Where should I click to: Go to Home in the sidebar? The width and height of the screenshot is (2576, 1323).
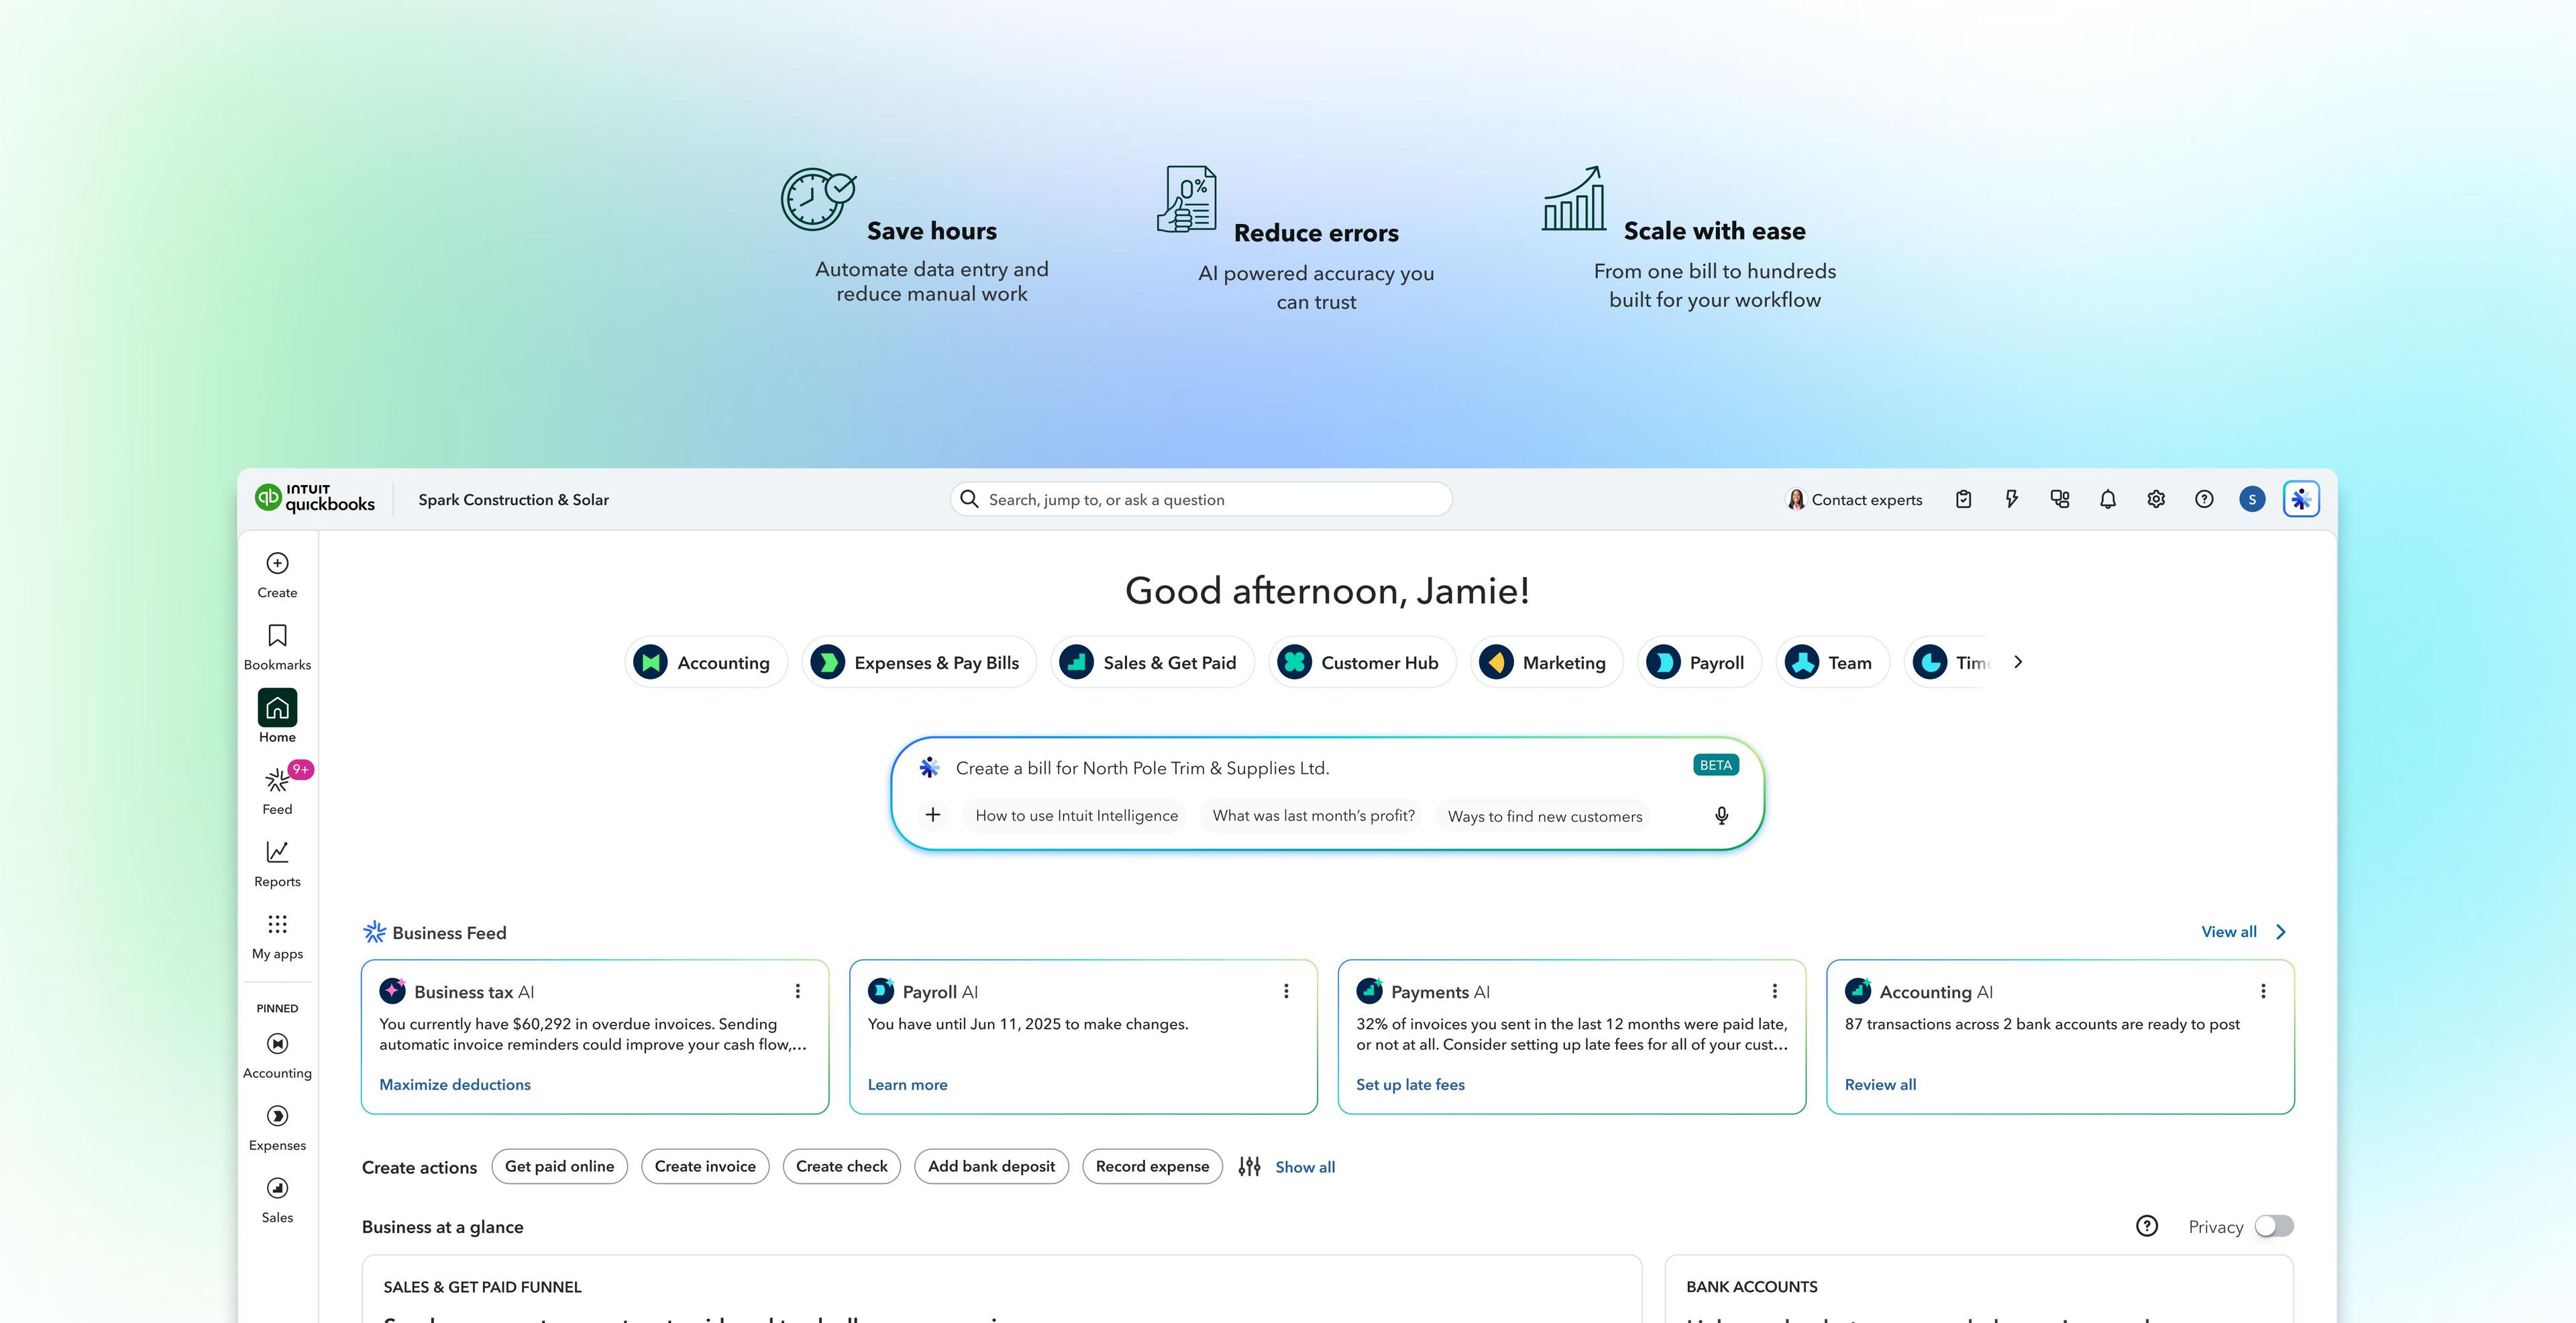pos(277,716)
